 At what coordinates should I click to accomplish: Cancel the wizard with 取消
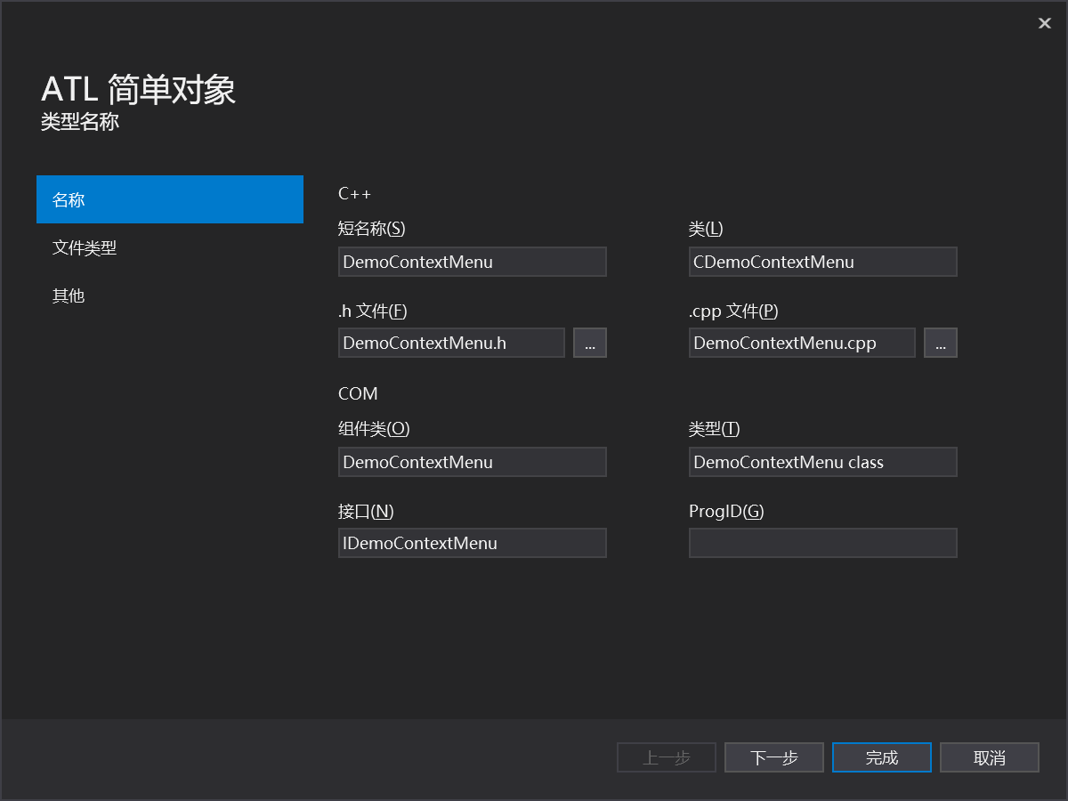989,757
